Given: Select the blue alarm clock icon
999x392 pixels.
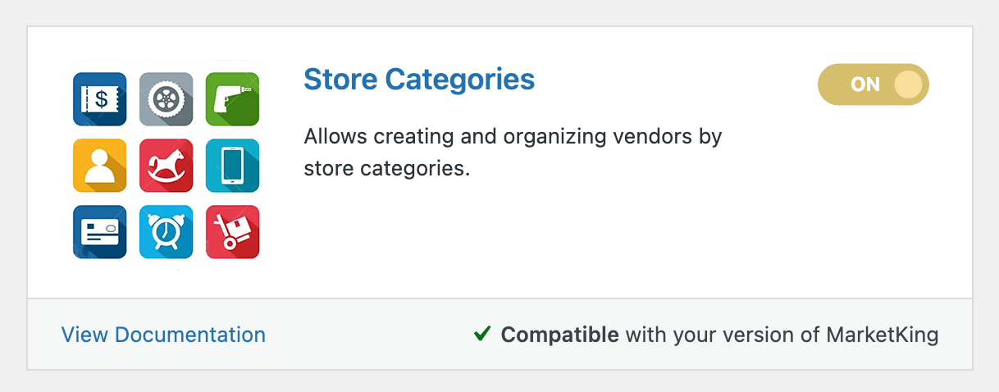Looking at the screenshot, I should pyautogui.click(x=166, y=232).
